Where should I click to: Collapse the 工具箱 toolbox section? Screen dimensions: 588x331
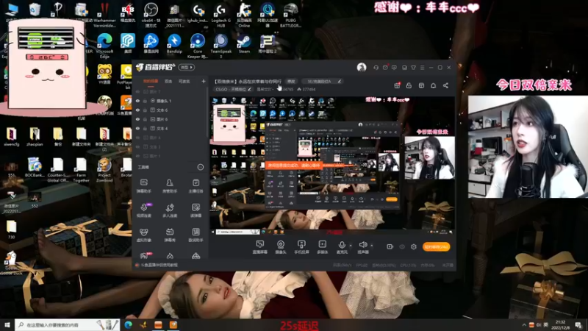200,167
